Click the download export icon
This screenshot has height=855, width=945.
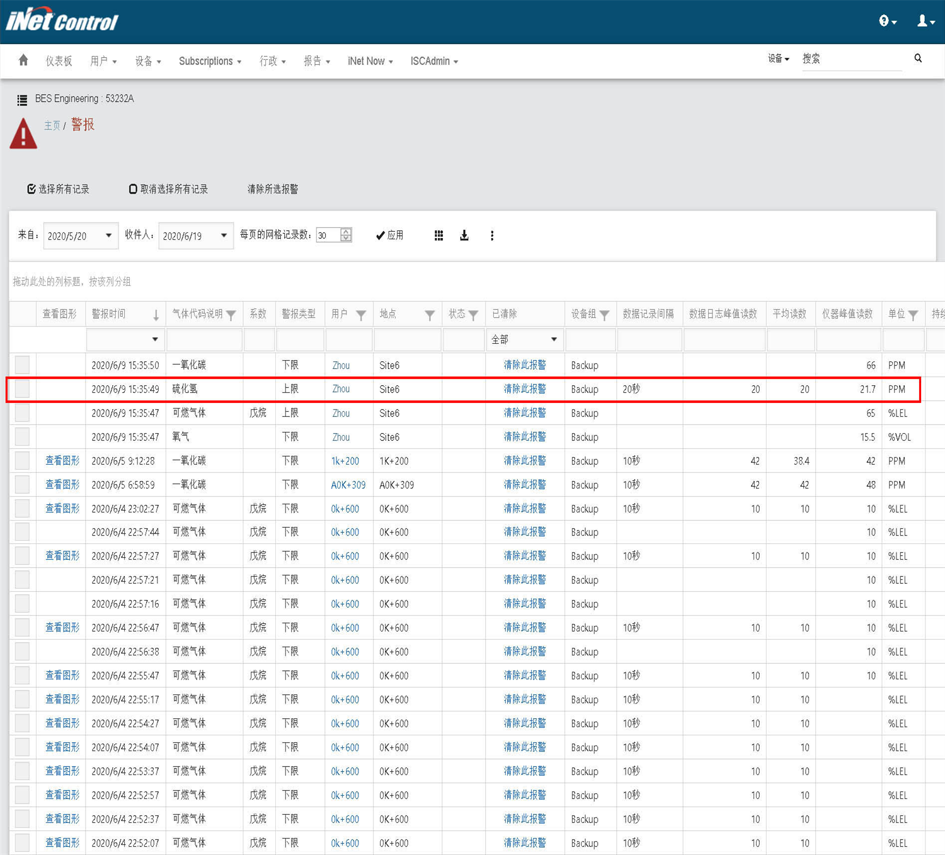coord(464,235)
